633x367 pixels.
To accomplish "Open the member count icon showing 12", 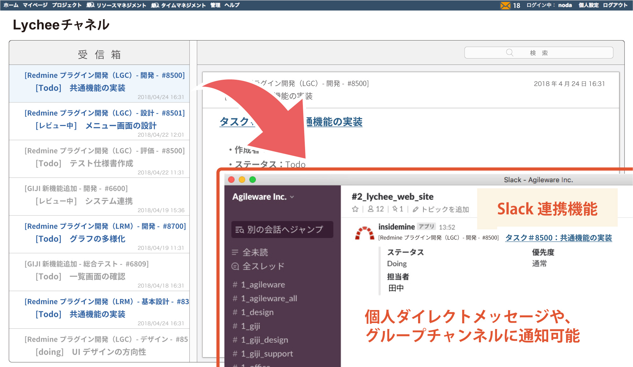I will click(371, 209).
